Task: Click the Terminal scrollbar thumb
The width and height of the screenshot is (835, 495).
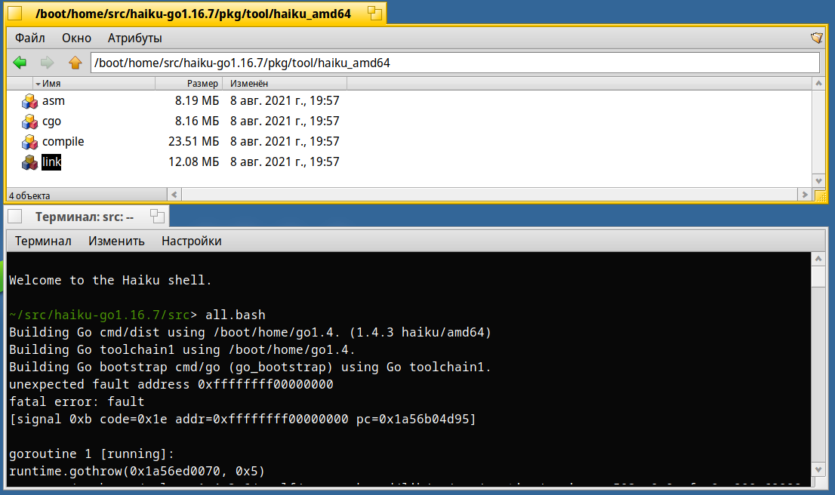Action: (x=818, y=277)
